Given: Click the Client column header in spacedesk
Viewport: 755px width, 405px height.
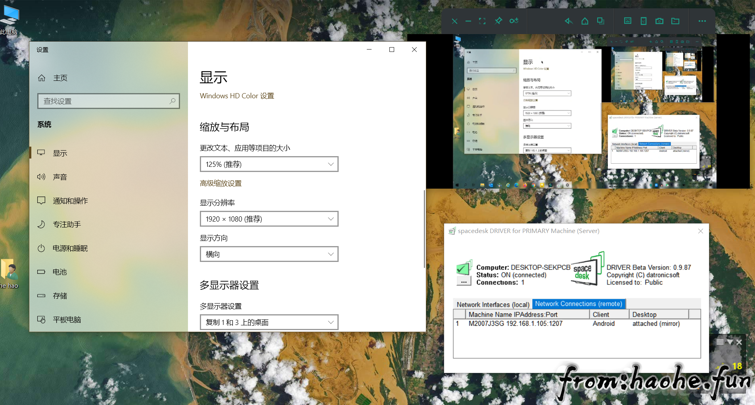Looking at the screenshot, I should coord(609,315).
